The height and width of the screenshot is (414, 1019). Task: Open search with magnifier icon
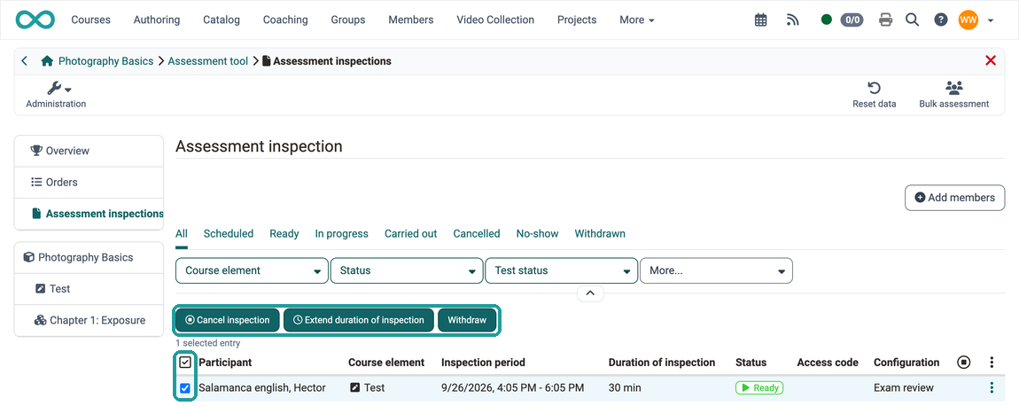[x=913, y=20]
